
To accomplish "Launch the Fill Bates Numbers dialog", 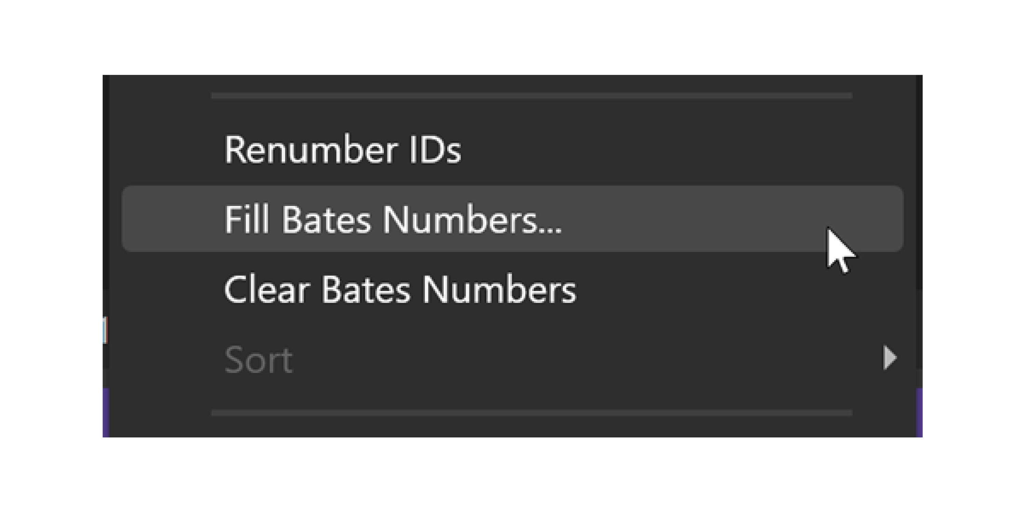I will pyautogui.click(x=393, y=219).
